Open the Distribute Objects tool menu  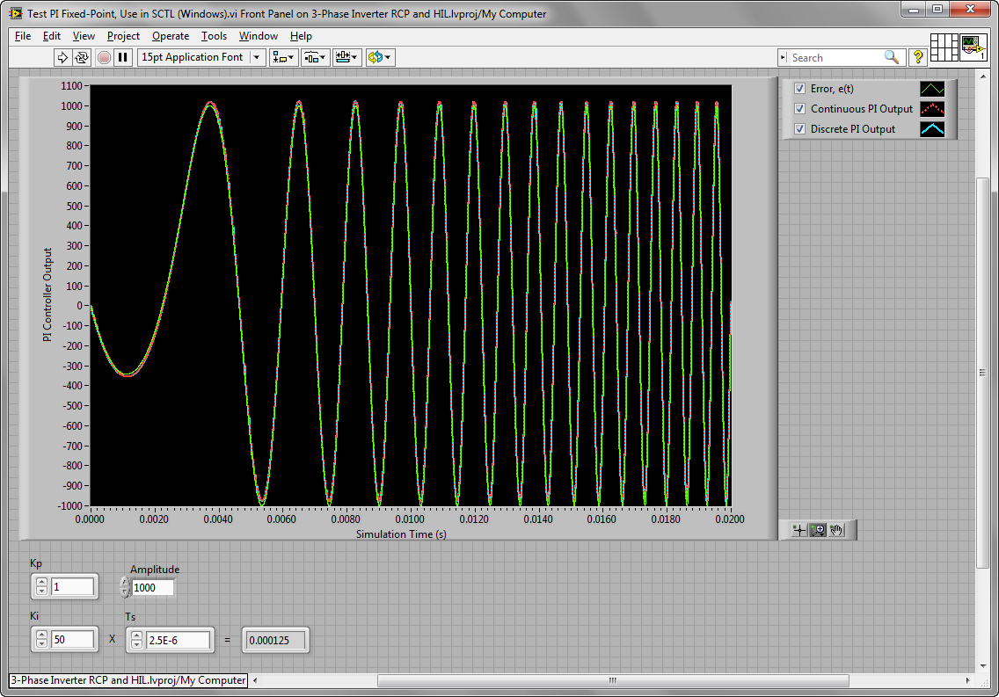point(315,57)
